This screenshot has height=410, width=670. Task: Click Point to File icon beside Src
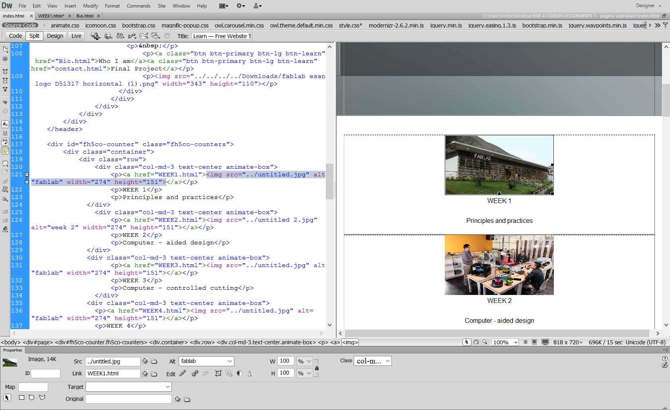145,361
